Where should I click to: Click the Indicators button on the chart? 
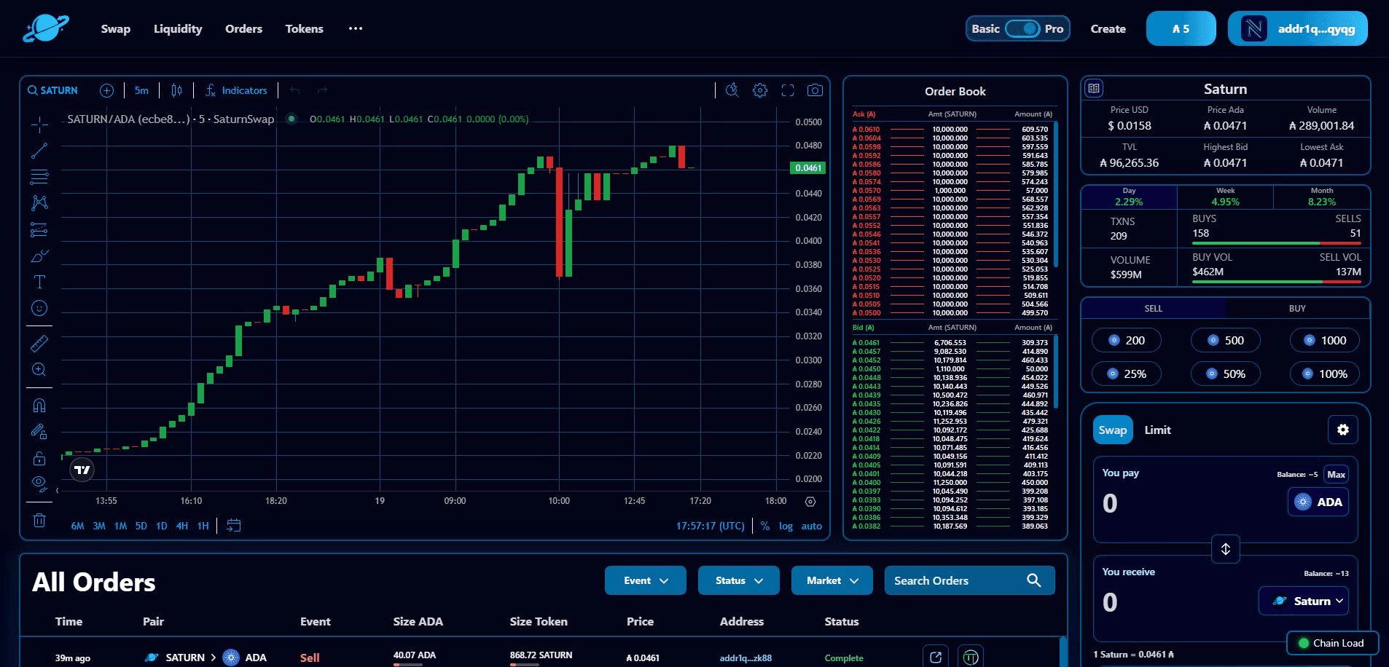[237, 90]
